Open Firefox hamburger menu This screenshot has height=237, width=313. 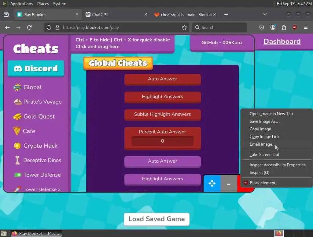coord(305,27)
